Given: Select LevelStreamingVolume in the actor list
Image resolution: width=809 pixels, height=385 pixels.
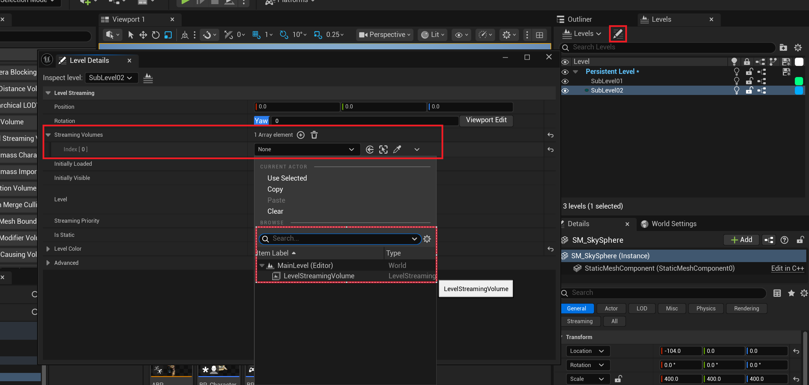Looking at the screenshot, I should click(x=319, y=276).
